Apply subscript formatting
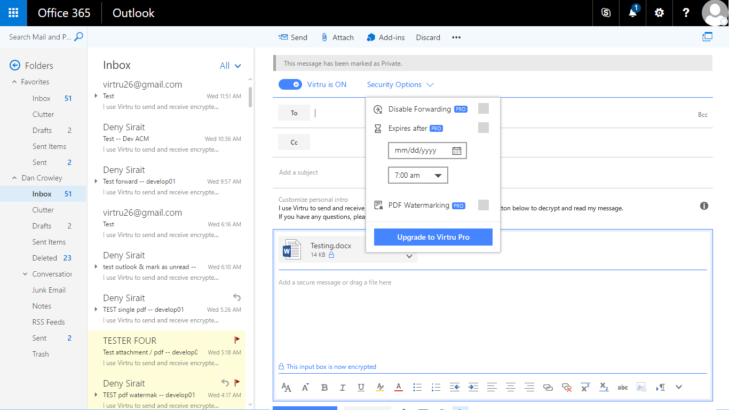Image resolution: width=729 pixels, height=410 pixels. (x=604, y=387)
